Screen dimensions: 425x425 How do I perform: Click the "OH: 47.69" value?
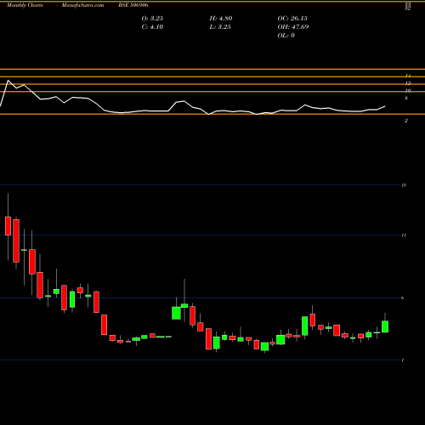(293, 27)
